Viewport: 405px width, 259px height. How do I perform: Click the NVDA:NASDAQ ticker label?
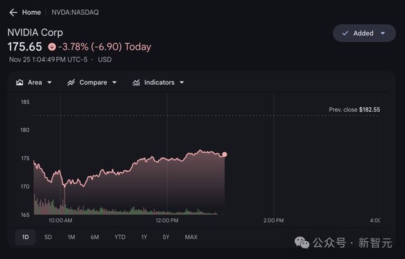pyautogui.click(x=75, y=12)
